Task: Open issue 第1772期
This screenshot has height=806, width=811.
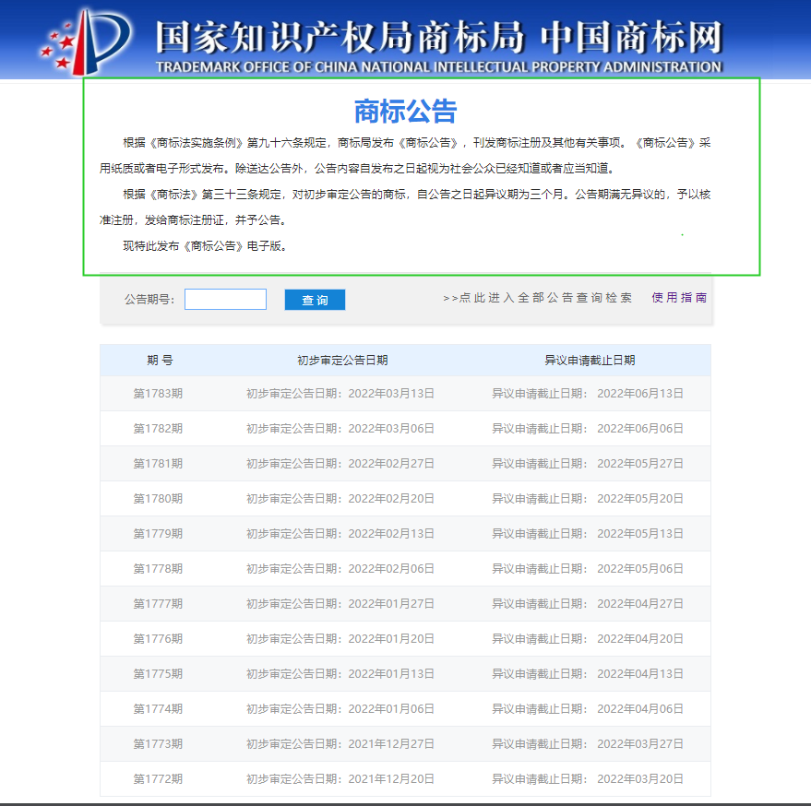Action: 158,779
